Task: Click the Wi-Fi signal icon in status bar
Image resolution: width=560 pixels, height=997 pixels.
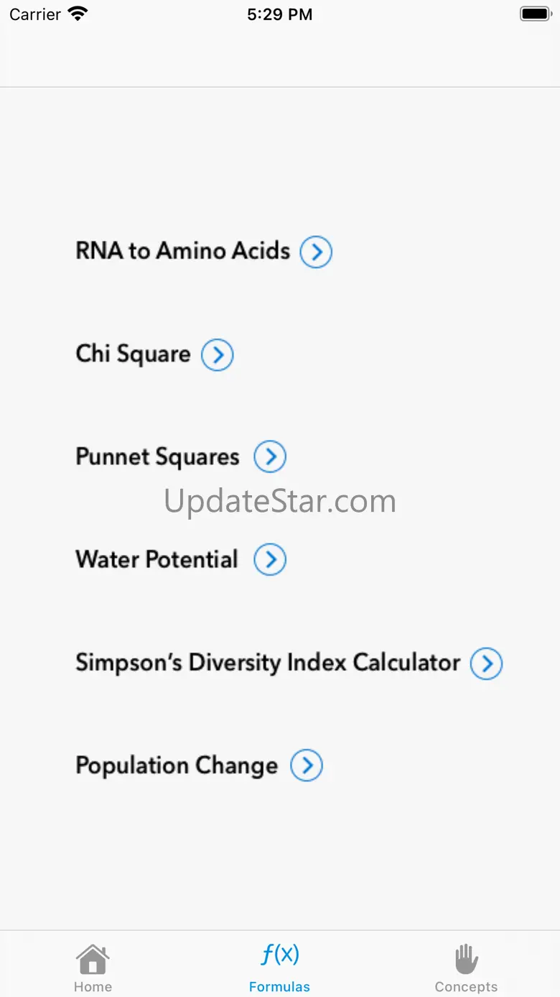Action: tap(77, 14)
